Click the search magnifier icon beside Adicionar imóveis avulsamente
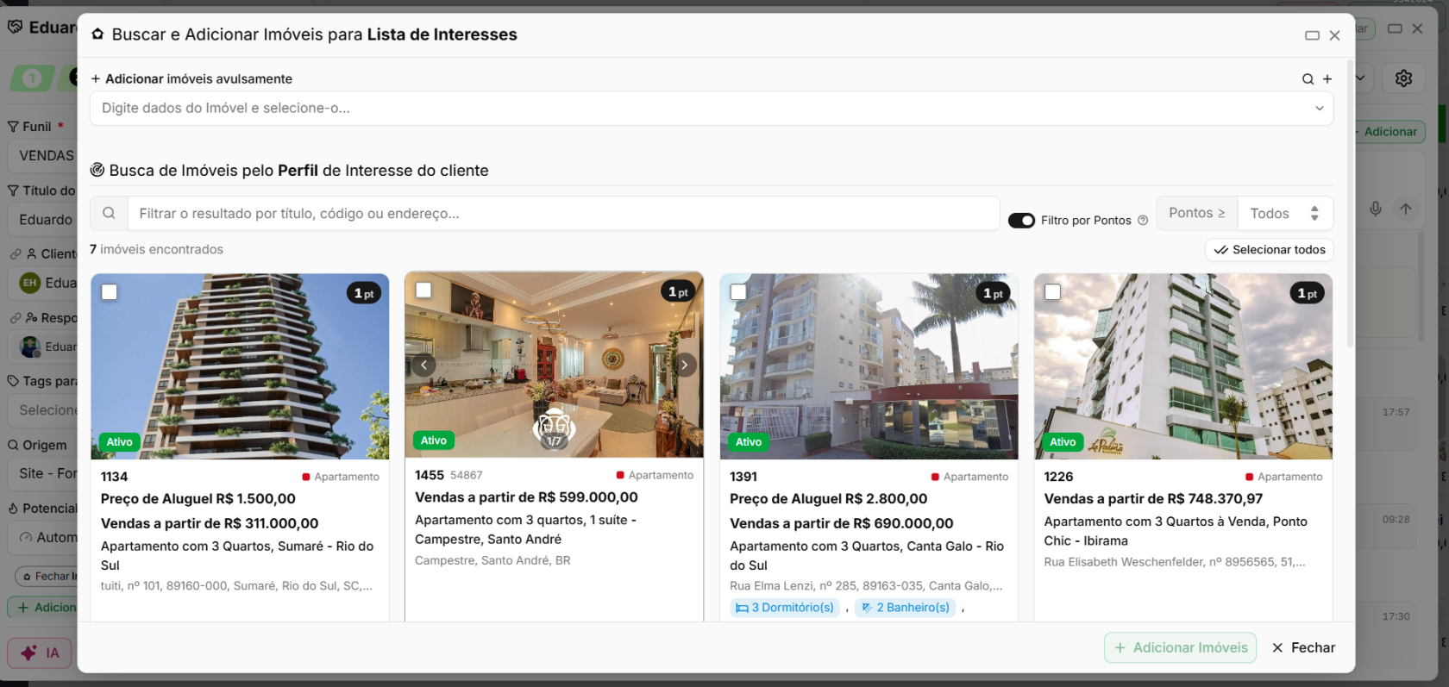Image resolution: width=1449 pixels, height=687 pixels. coord(1308,79)
